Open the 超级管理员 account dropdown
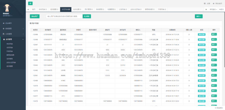This screenshot has width=225, height=110. [x=7, y=16]
